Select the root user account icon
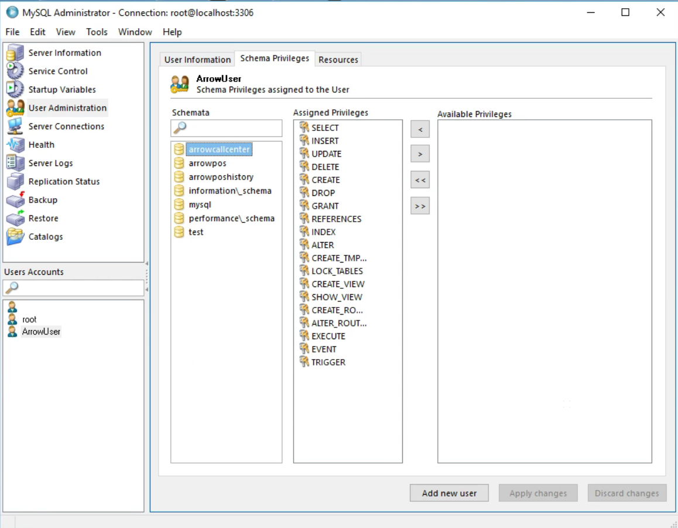 12,319
